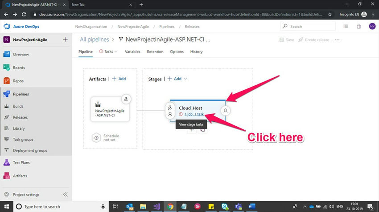Open Visual Studio from the taskbar
This screenshot has width=379, height=212.
157,207
